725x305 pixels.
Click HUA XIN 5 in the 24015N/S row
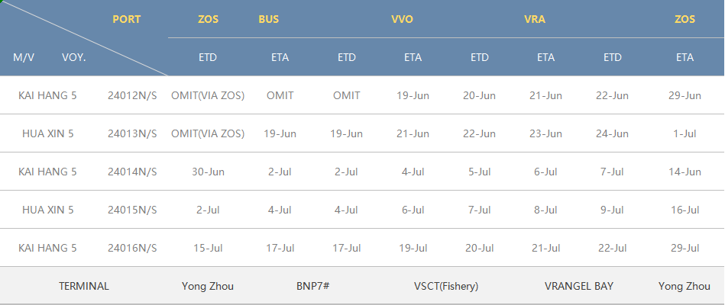pos(47,210)
